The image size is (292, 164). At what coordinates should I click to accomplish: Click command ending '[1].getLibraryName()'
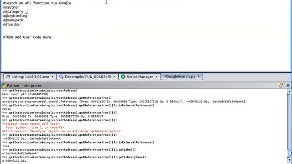point(74,157)
